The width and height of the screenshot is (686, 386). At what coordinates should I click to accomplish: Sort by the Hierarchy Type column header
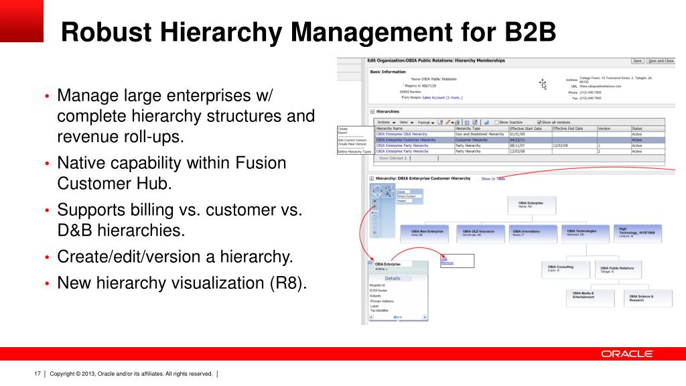coord(481,129)
